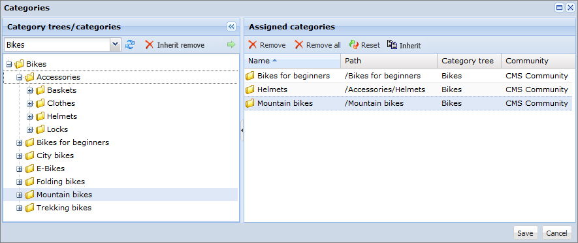Expand the City bikes node
This screenshot has height=243, width=578.
coord(20,156)
